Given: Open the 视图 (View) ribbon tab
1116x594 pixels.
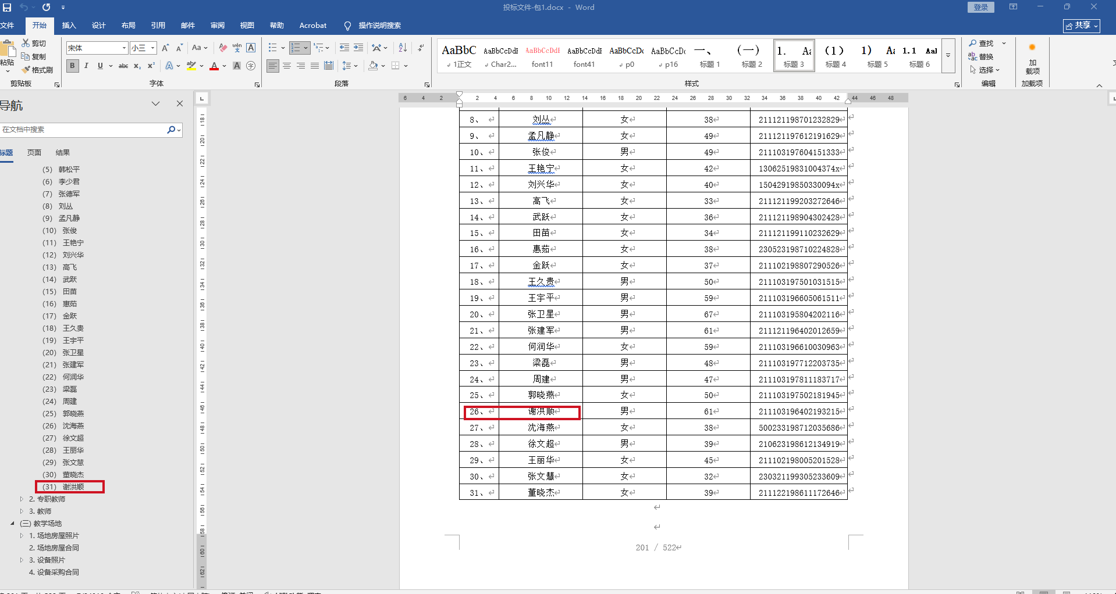Looking at the screenshot, I should [247, 26].
